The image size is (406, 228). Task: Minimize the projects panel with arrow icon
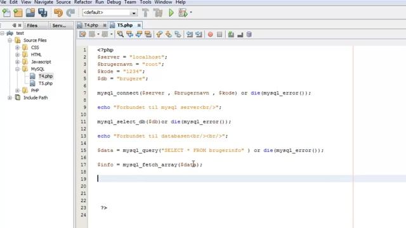14,25
